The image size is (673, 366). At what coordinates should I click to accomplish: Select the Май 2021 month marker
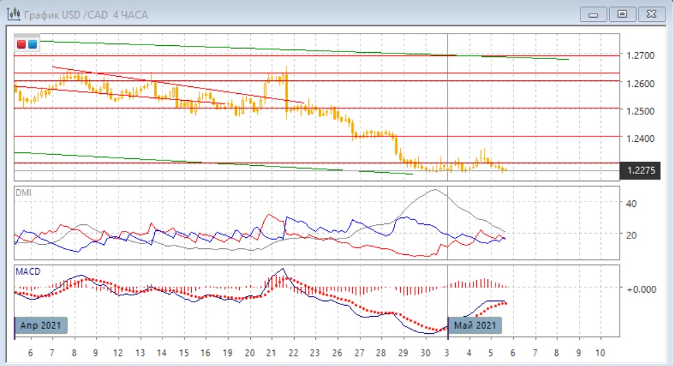pos(475,326)
